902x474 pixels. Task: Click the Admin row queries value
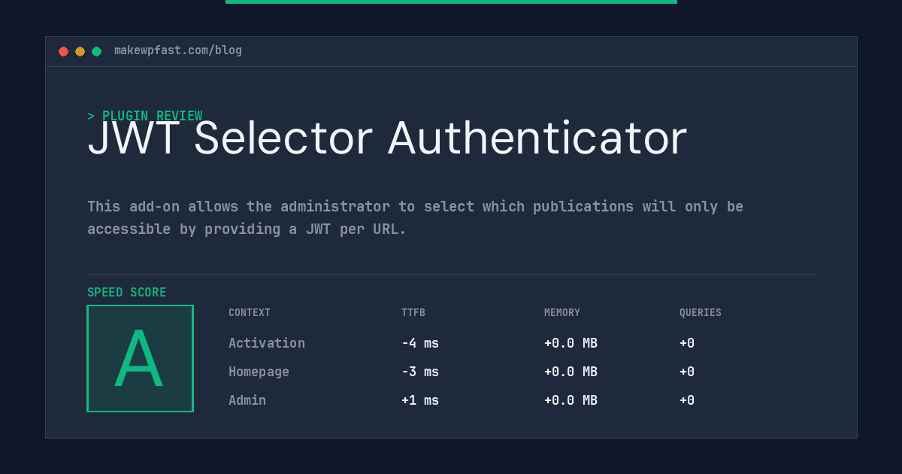[x=687, y=400]
